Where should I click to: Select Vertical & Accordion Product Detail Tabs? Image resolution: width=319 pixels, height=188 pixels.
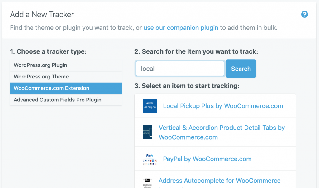pyautogui.click(x=221, y=132)
